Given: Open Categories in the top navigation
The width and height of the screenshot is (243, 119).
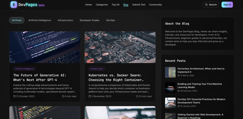Looking at the screenshot, I should tap(102, 5).
